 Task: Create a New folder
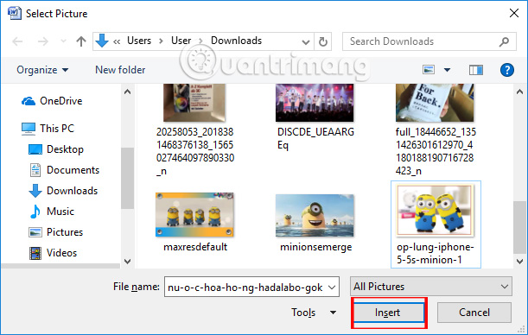coord(120,70)
